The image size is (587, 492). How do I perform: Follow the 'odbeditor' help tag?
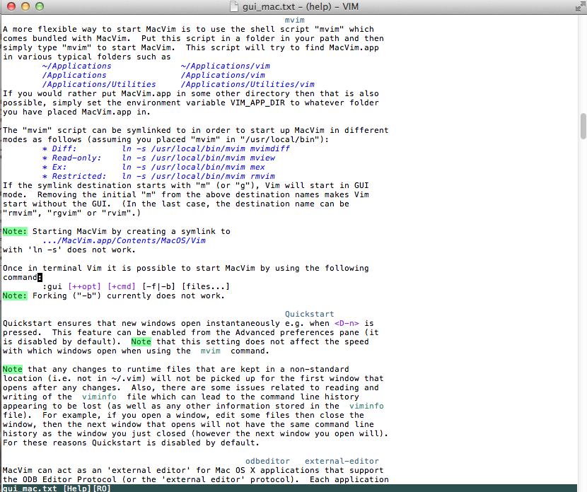click(x=267, y=461)
